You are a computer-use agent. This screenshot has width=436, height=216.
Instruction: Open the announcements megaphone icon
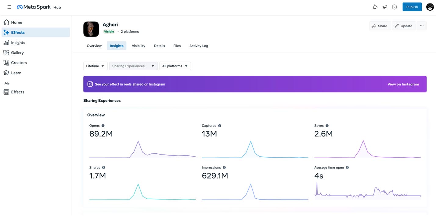(x=385, y=7)
